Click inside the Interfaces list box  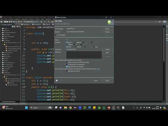tap(84, 55)
